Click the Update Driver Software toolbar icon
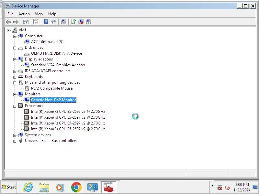The height and width of the screenshot is (194, 259). (x=73, y=22)
